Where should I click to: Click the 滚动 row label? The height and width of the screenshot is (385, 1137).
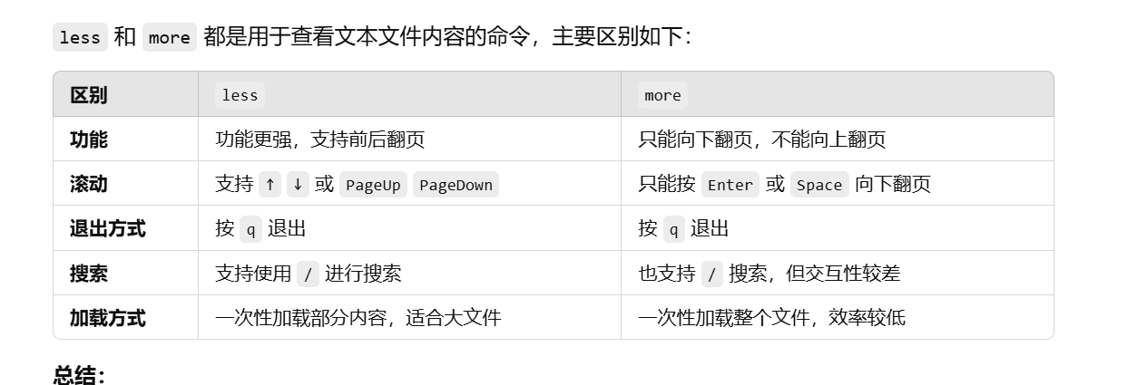[x=88, y=184]
